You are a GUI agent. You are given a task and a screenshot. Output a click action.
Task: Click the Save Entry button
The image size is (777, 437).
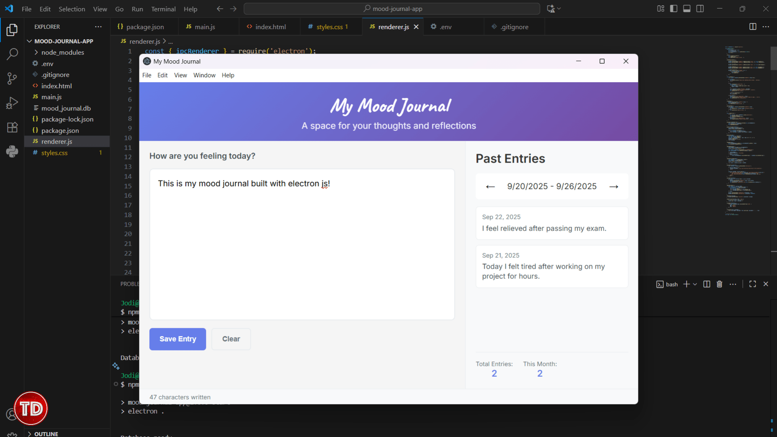[177, 339]
